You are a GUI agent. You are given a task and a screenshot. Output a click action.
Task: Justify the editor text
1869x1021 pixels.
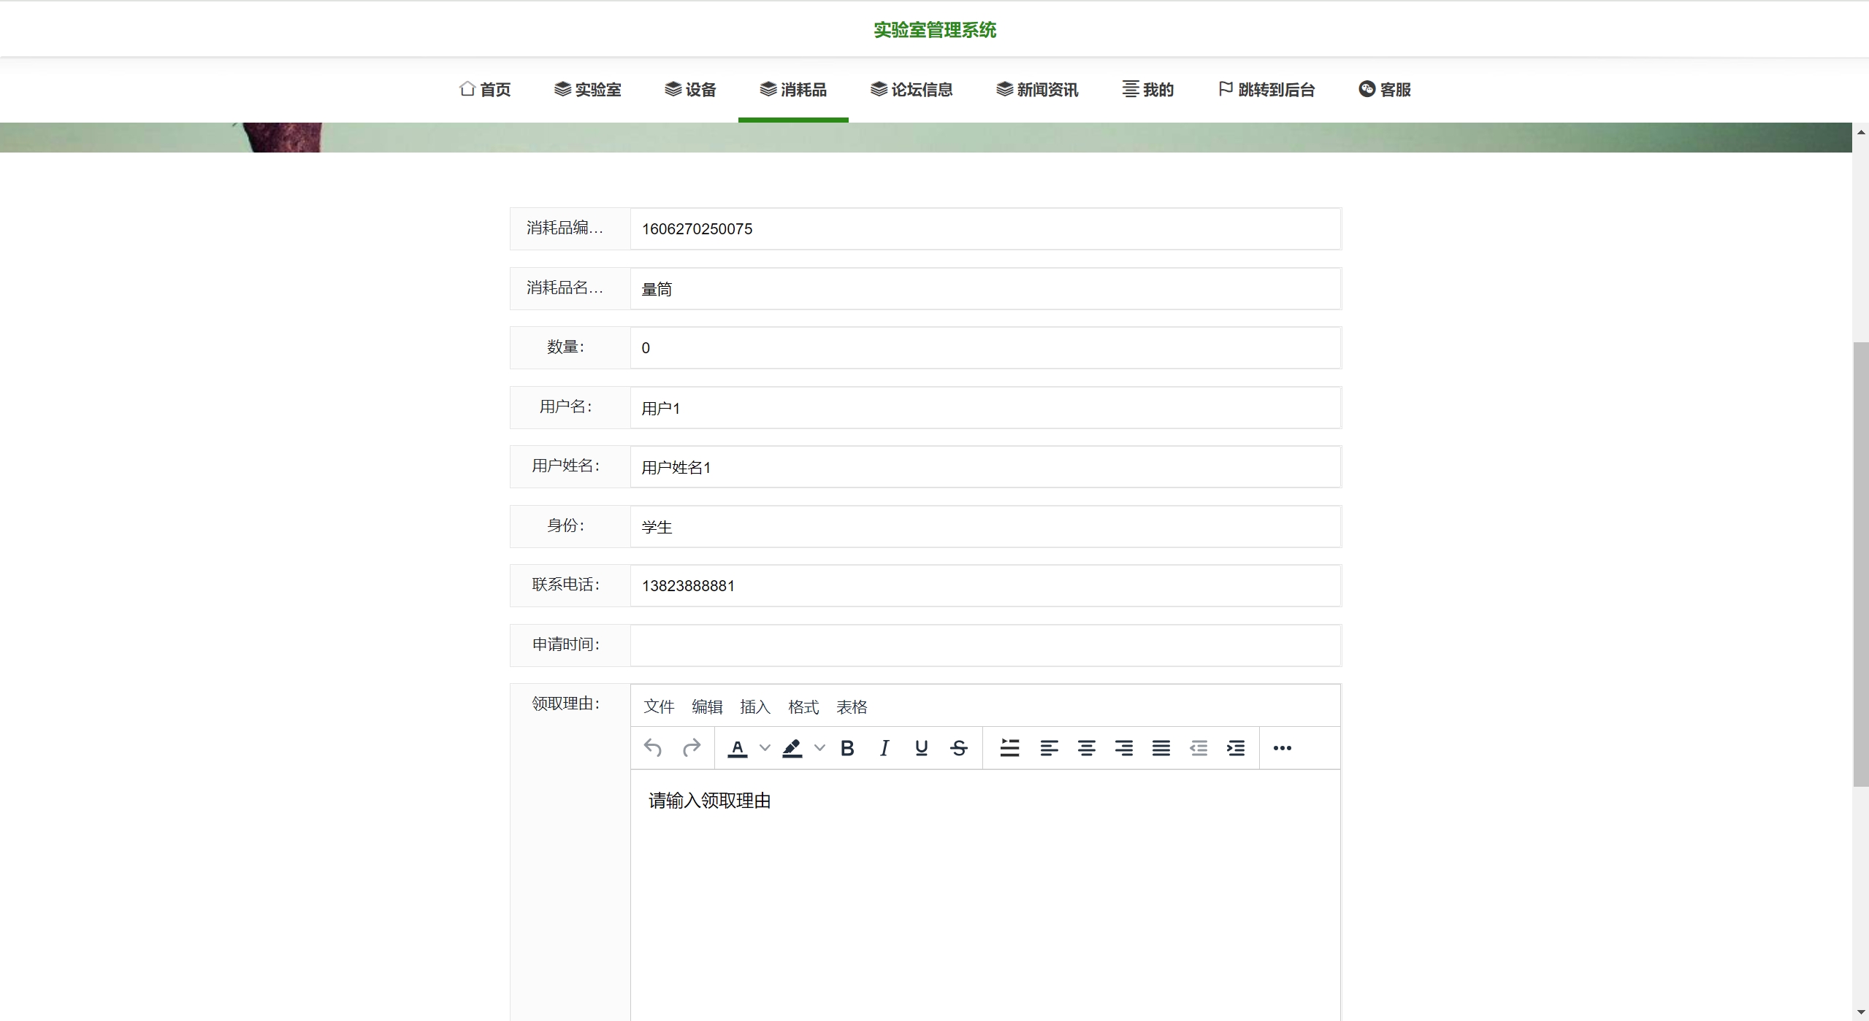pos(1161,748)
